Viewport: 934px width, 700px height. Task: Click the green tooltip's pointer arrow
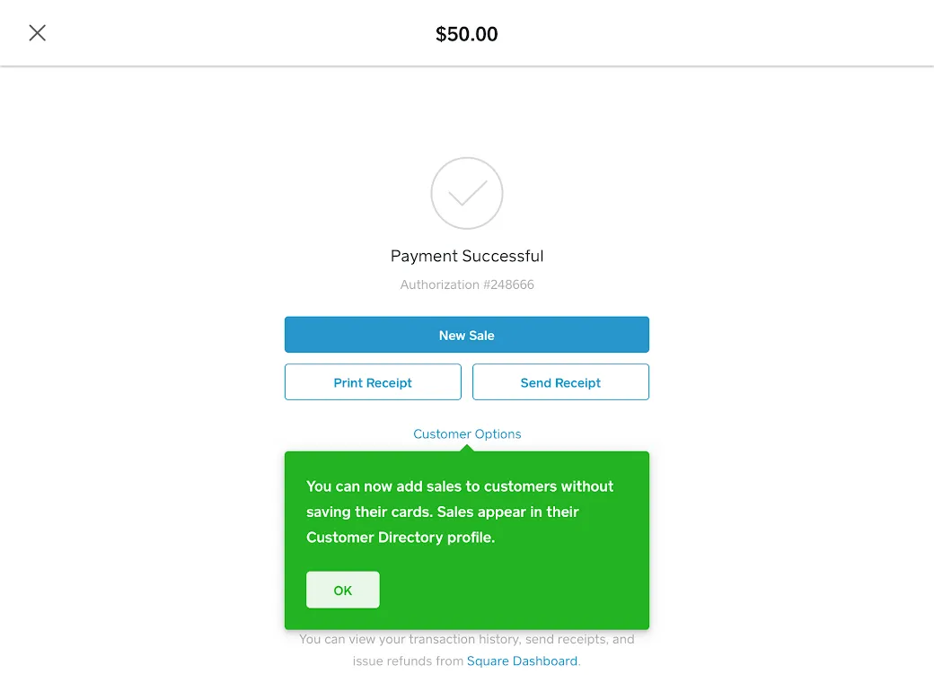[x=467, y=448]
